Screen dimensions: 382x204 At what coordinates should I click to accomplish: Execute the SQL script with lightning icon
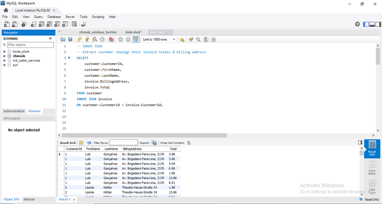point(80,40)
